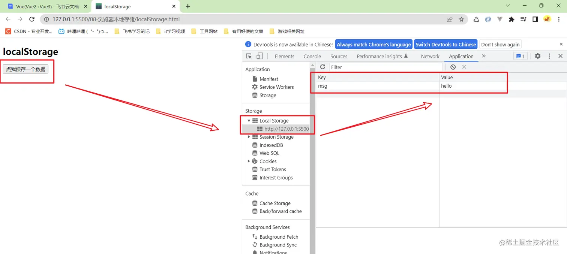The width and height of the screenshot is (567, 254).
Task: Click in the Filter input field
Action: coord(385,67)
